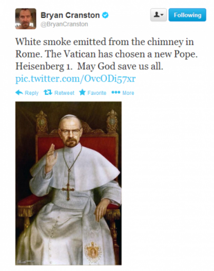Select the Reply text label
The height and width of the screenshot is (271, 214).
32,93
